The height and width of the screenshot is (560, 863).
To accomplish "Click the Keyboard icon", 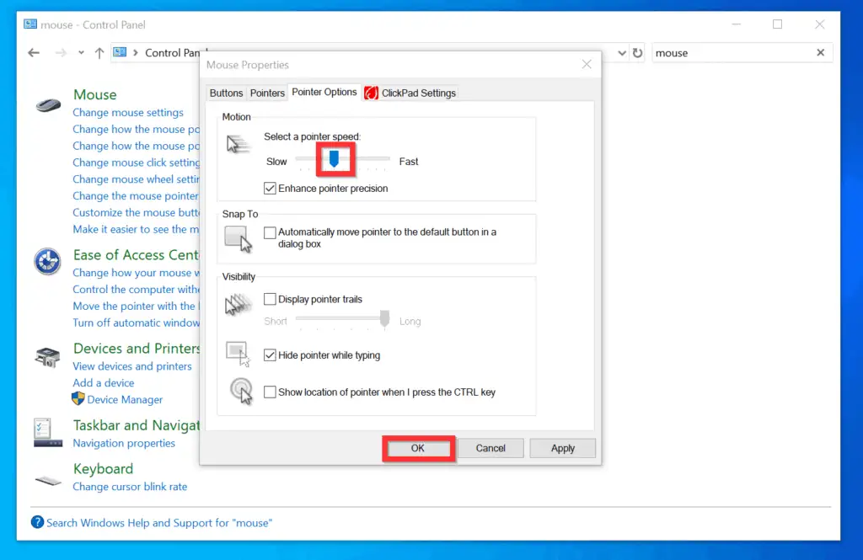I will click(48, 480).
